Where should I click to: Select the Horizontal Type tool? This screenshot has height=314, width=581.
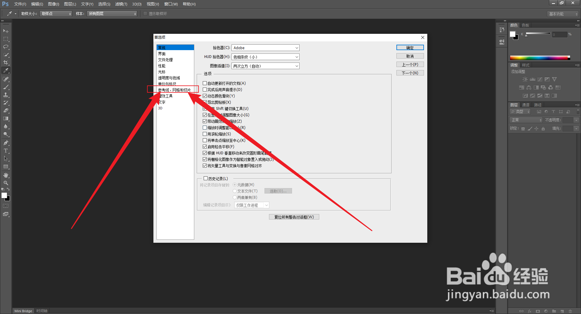click(x=6, y=151)
